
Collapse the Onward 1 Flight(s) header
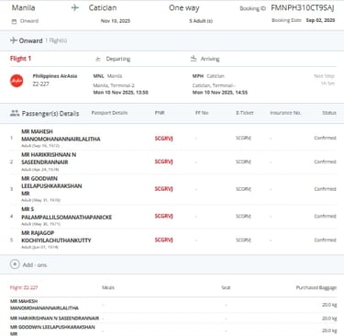[172, 40]
